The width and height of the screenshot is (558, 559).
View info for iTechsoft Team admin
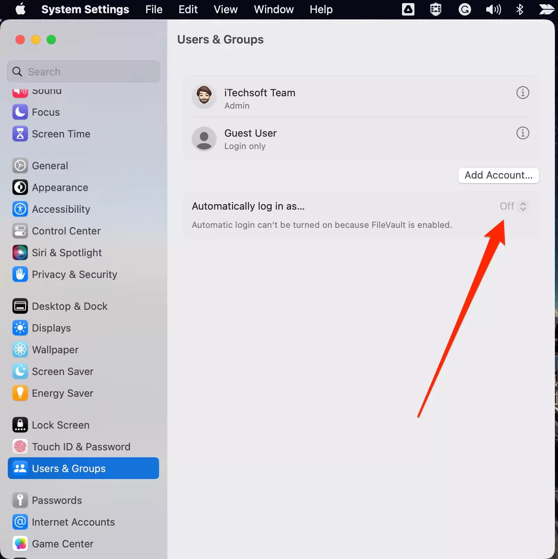click(522, 92)
